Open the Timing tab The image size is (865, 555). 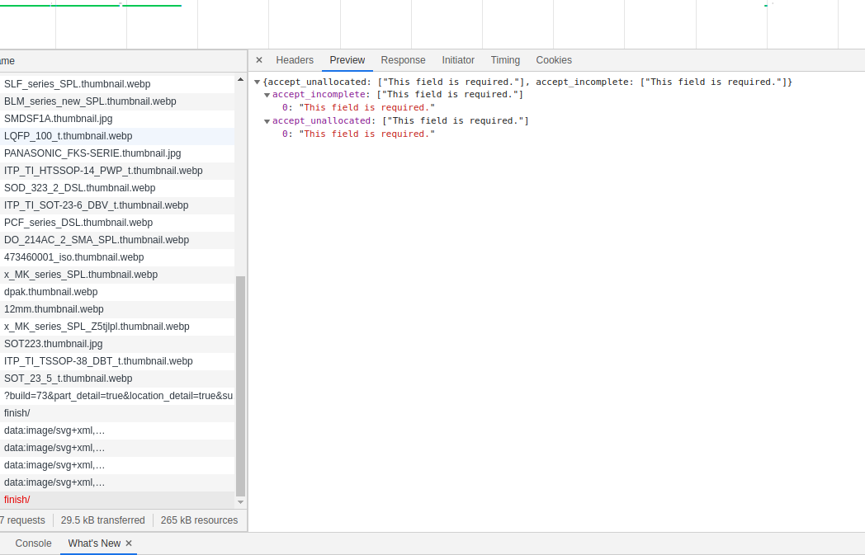pyautogui.click(x=505, y=59)
